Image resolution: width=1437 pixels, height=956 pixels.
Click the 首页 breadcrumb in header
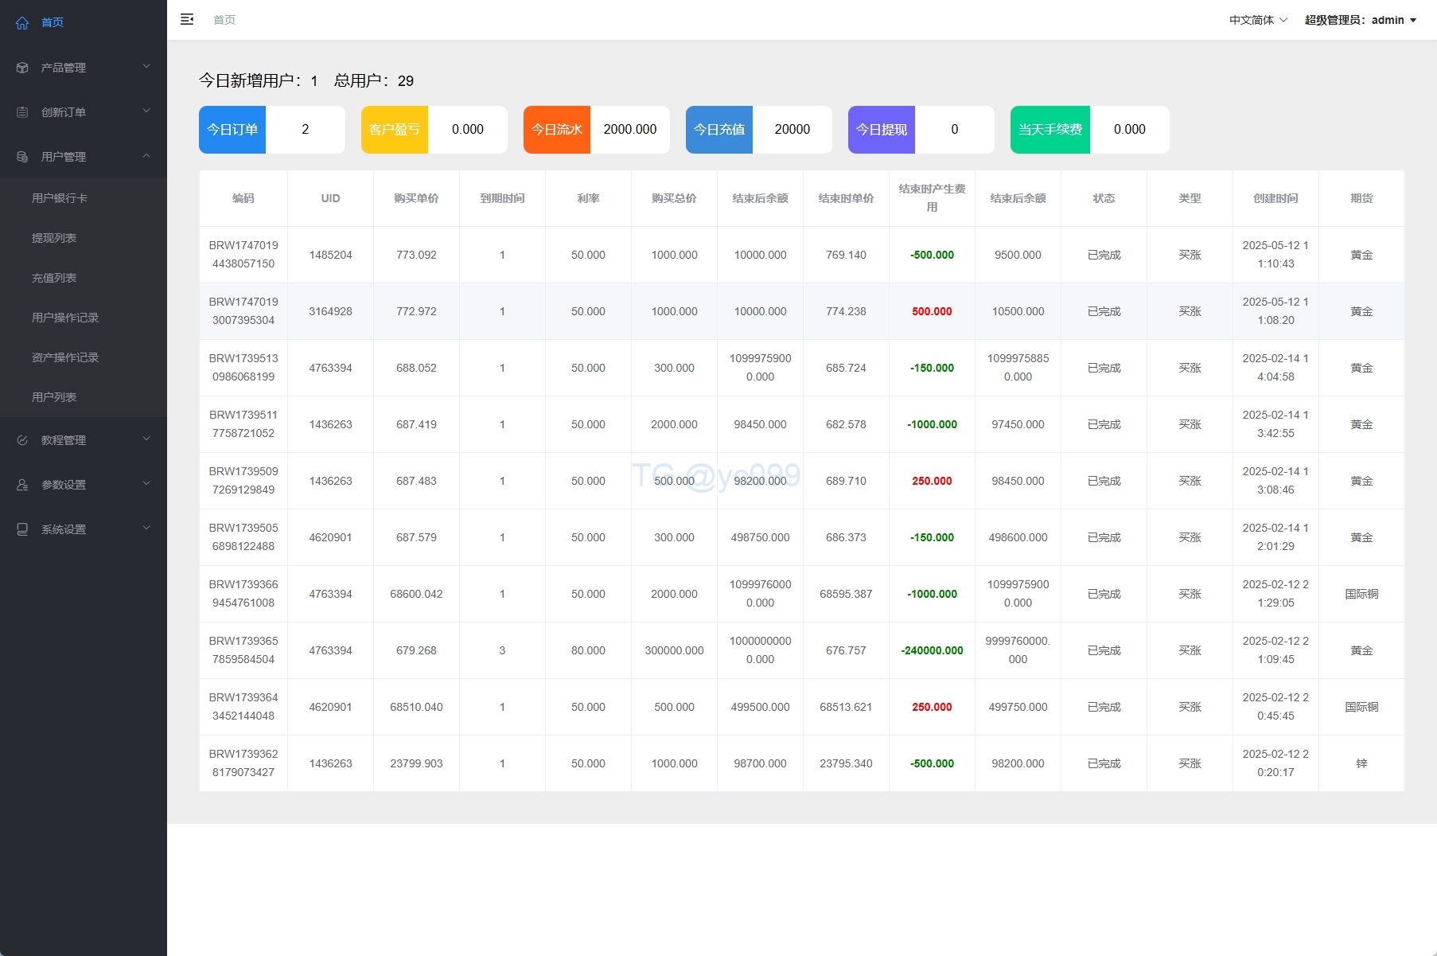click(224, 20)
